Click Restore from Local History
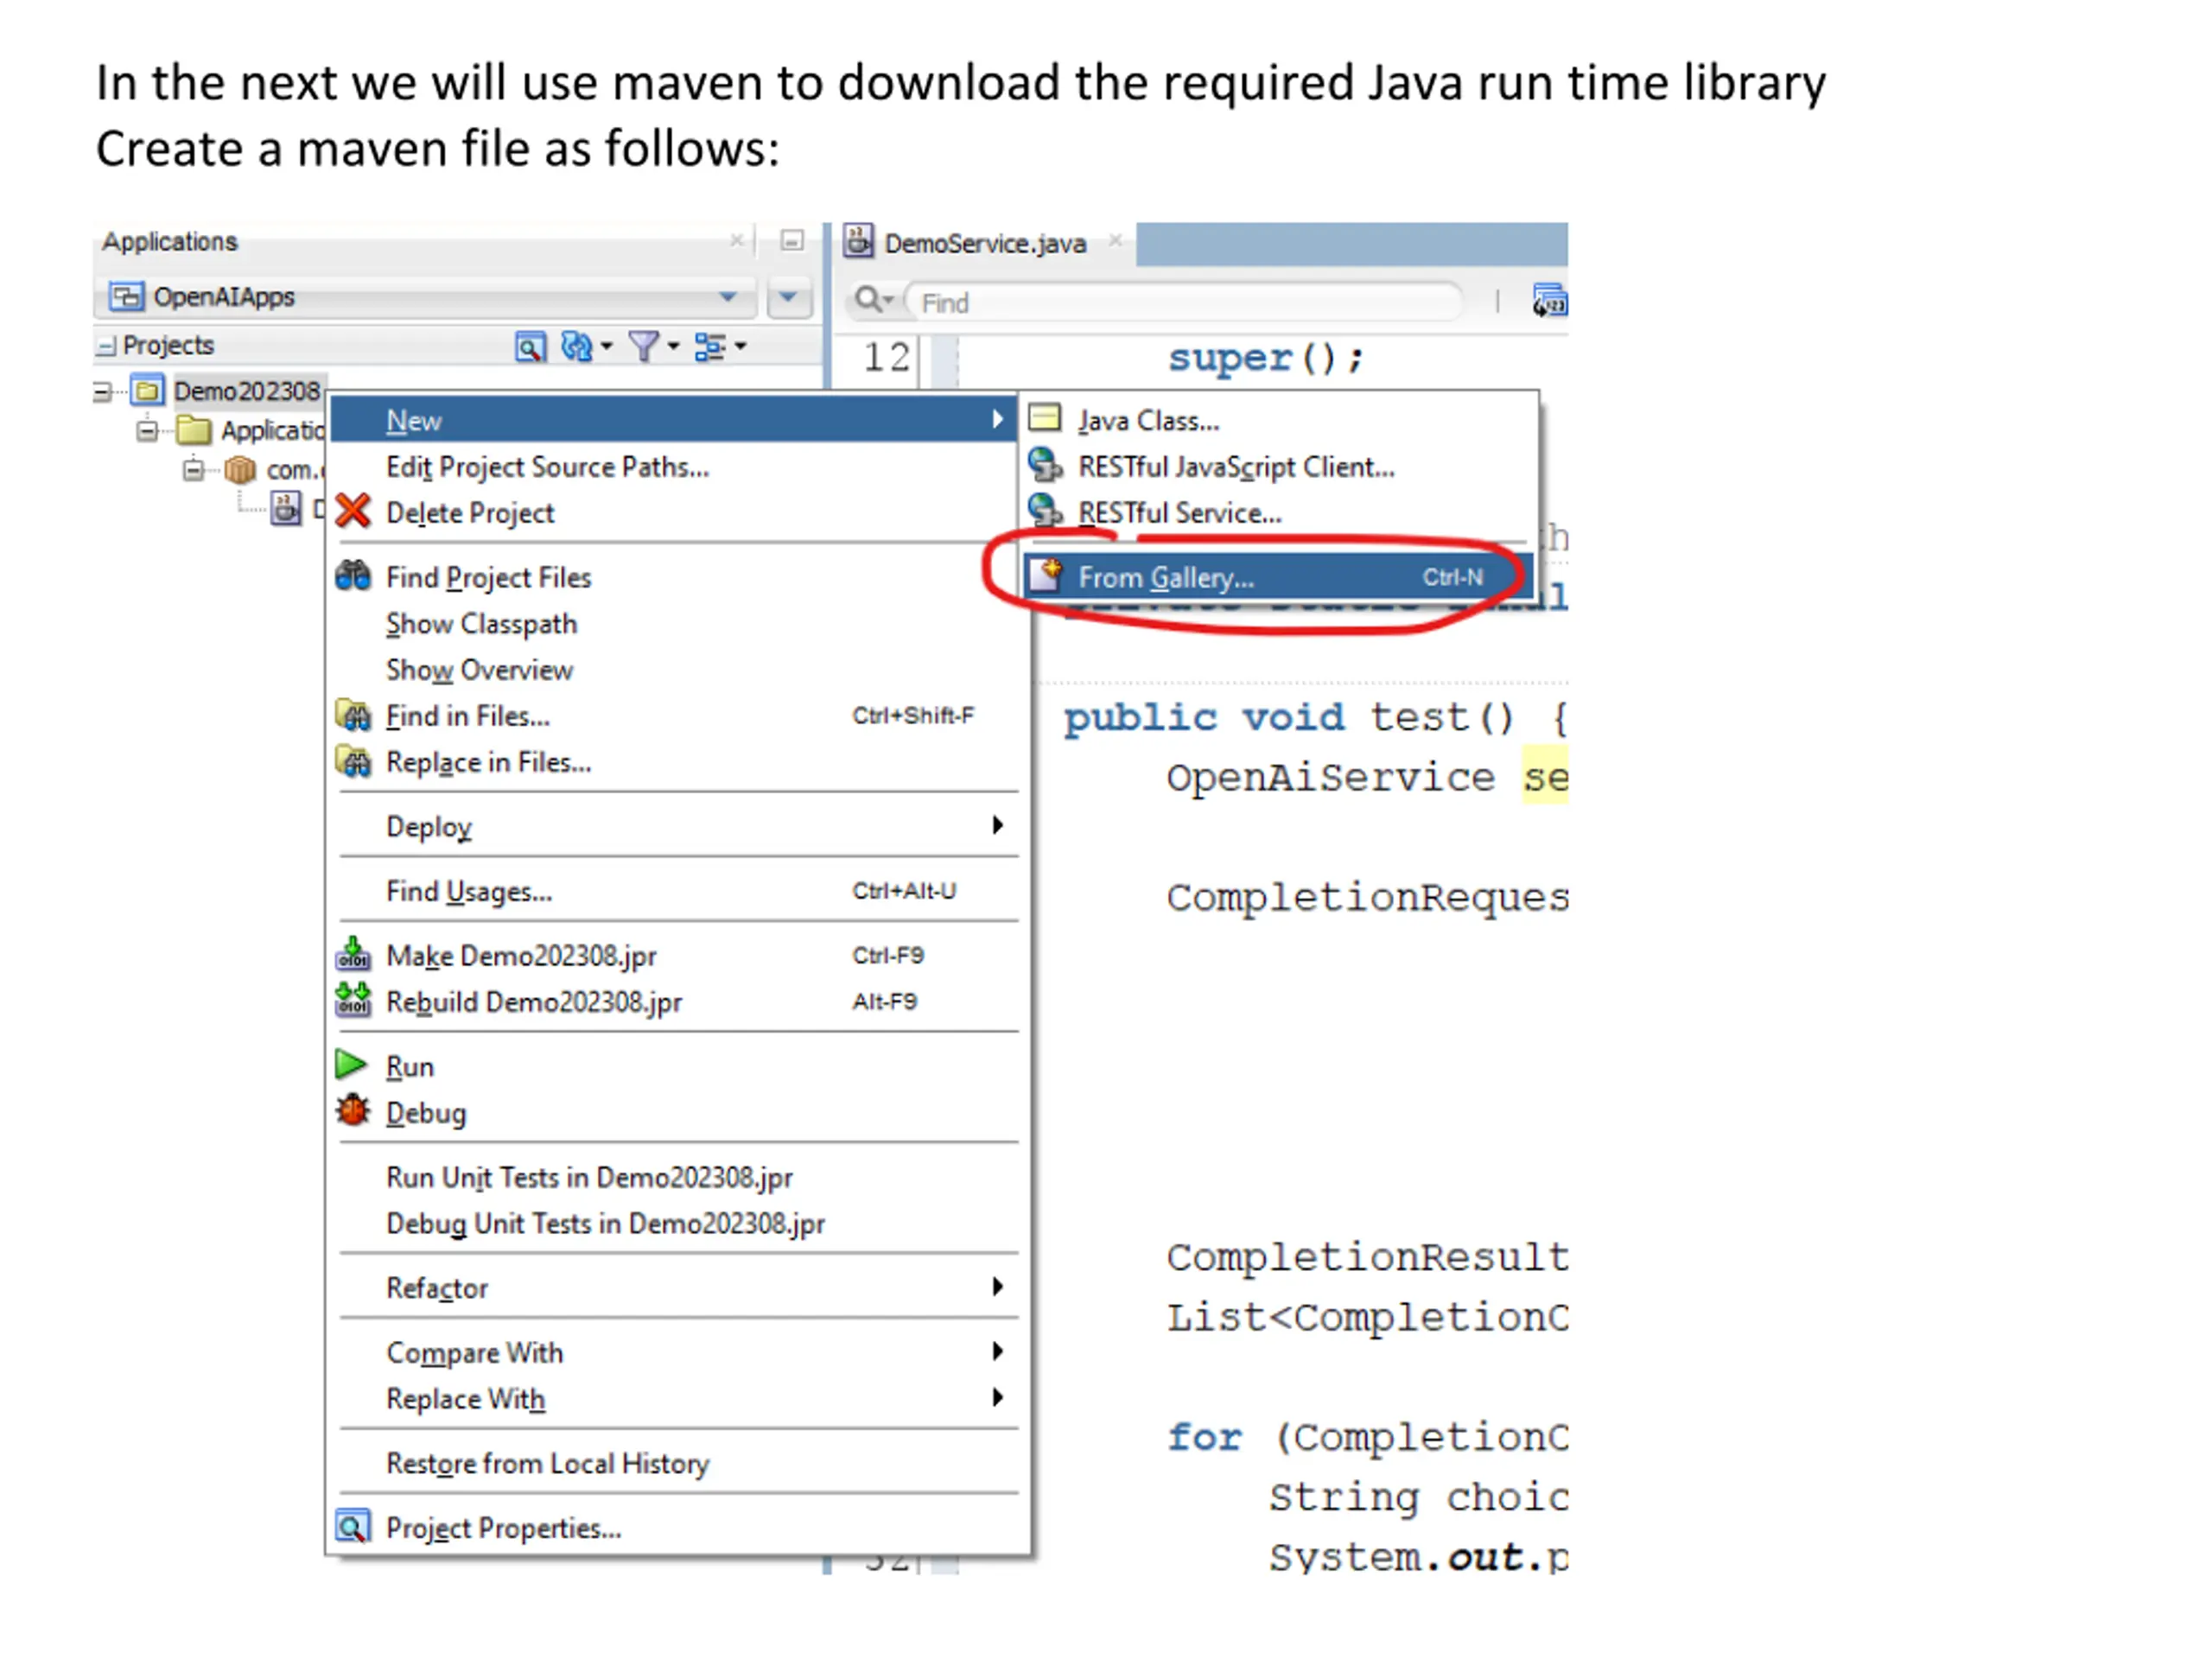The width and height of the screenshot is (2212, 1659). point(547,1463)
